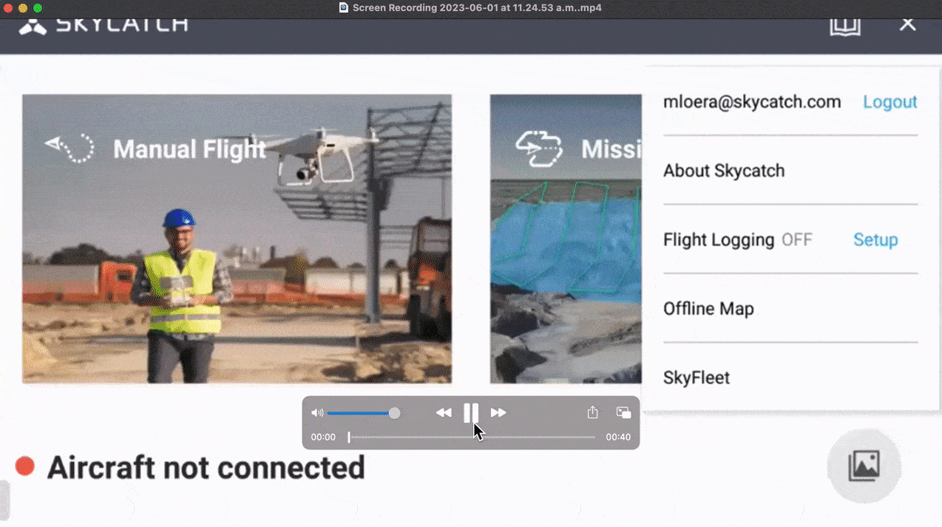The height and width of the screenshot is (527, 942).
Task: Click the 00:40 remaining time label
Action: (x=618, y=437)
